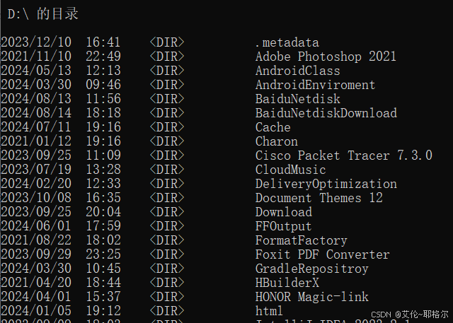This screenshot has width=453, height=323.
Task: Click the <DIR> marker in html row
Action: [167, 311]
